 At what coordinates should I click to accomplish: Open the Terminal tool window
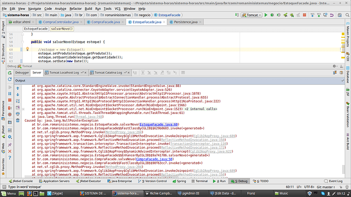(199, 181)
